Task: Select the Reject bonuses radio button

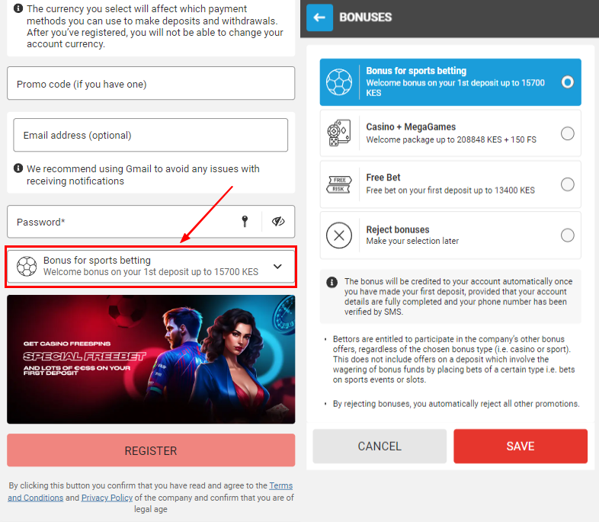Action: click(x=567, y=235)
